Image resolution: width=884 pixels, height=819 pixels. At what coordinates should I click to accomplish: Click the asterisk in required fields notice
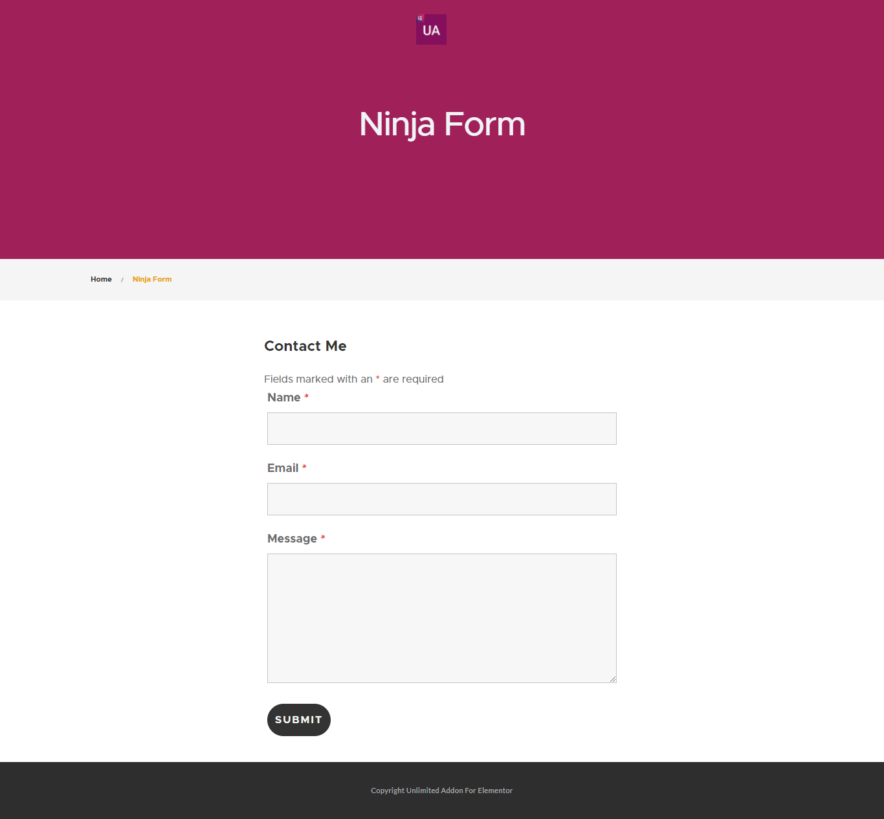378,377
